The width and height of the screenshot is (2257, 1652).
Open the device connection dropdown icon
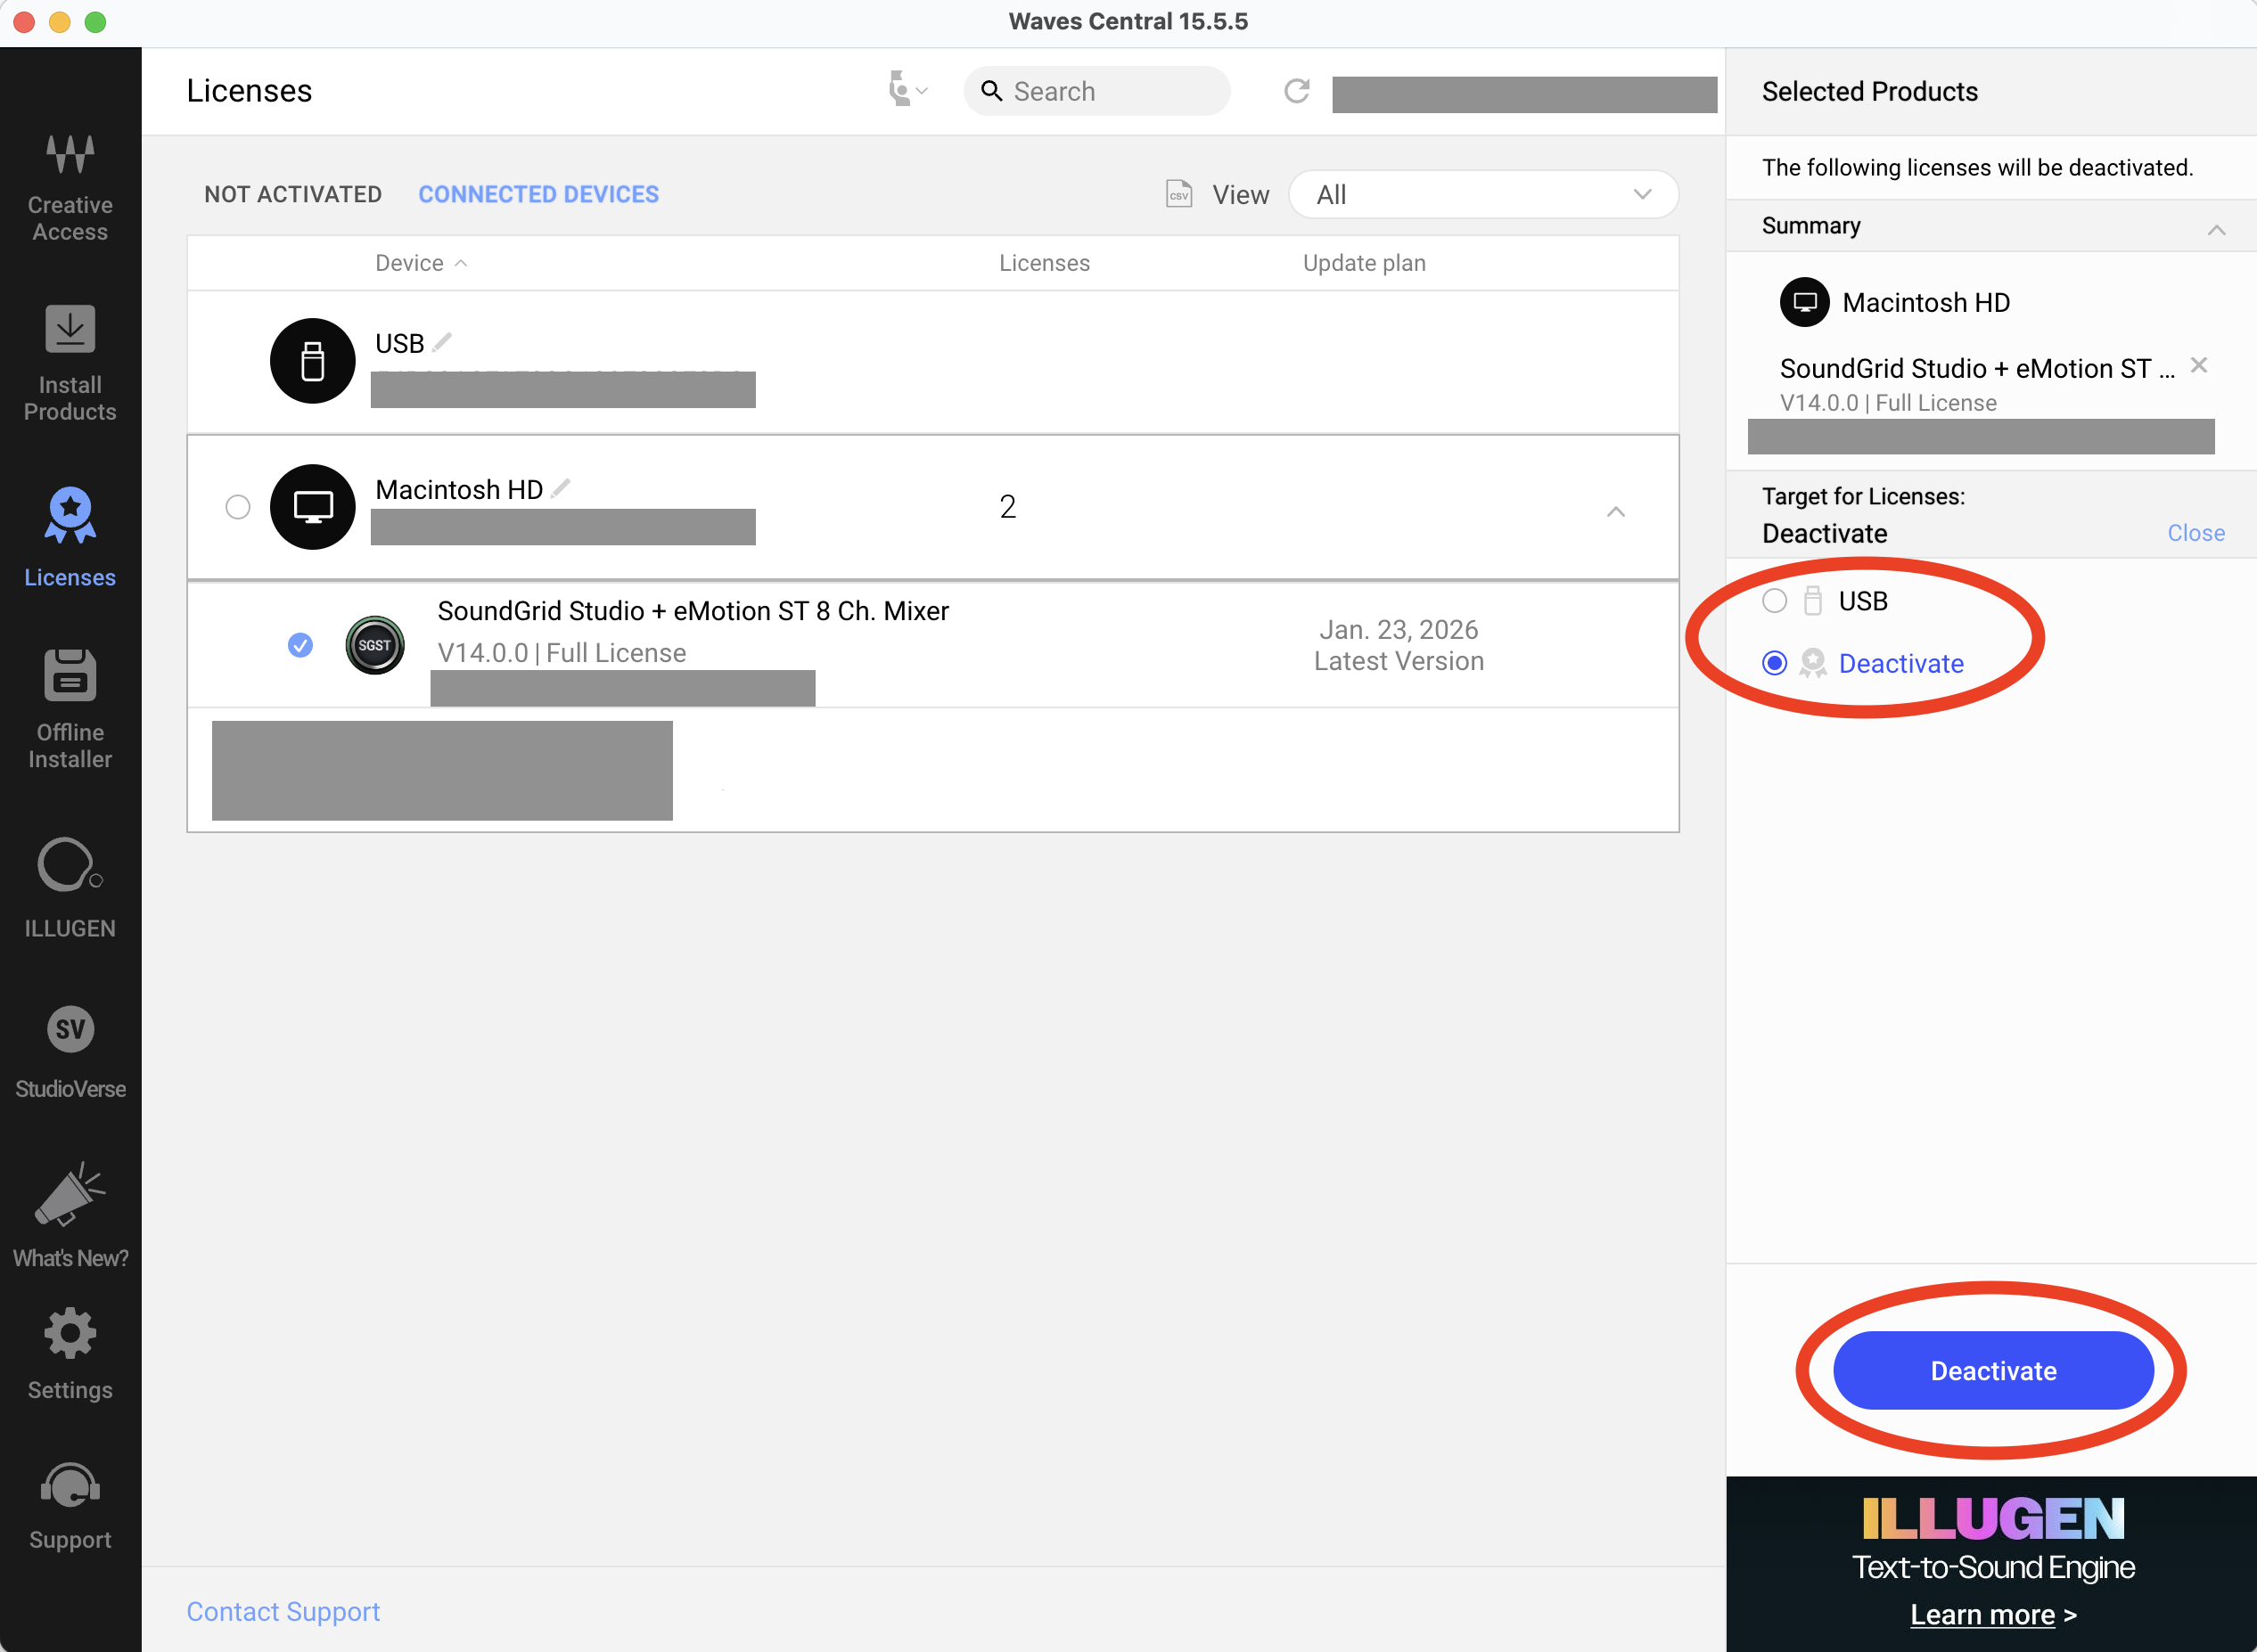coord(908,90)
